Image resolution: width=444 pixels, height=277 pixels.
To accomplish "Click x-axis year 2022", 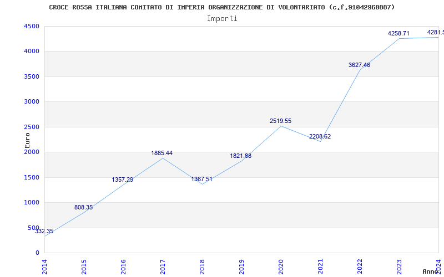I will [x=360, y=266].
